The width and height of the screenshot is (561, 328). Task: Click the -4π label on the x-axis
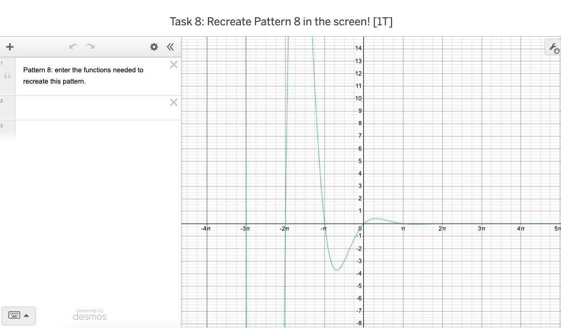click(x=206, y=229)
